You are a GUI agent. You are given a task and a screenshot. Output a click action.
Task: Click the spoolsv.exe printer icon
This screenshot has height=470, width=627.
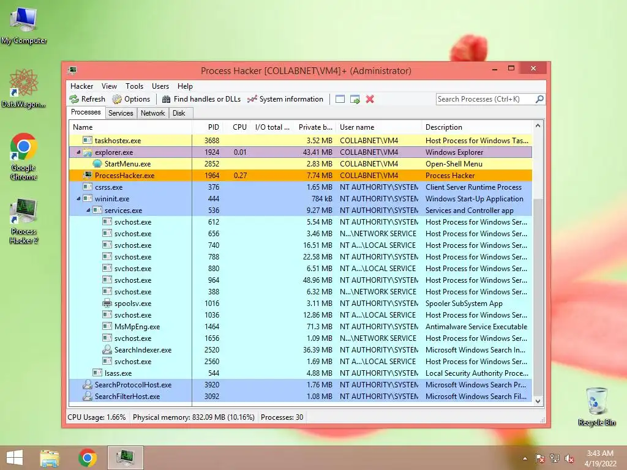(x=107, y=303)
